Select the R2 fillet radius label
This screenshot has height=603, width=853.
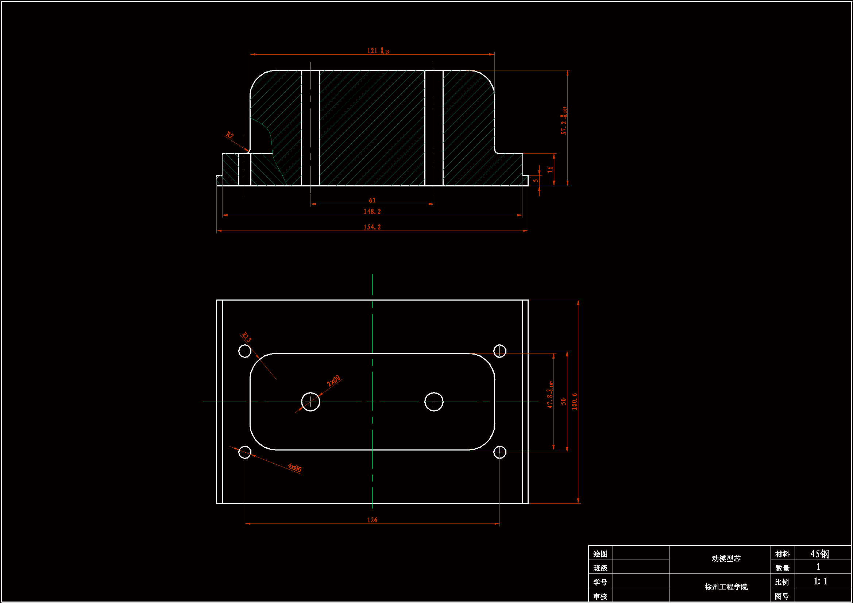tap(230, 135)
